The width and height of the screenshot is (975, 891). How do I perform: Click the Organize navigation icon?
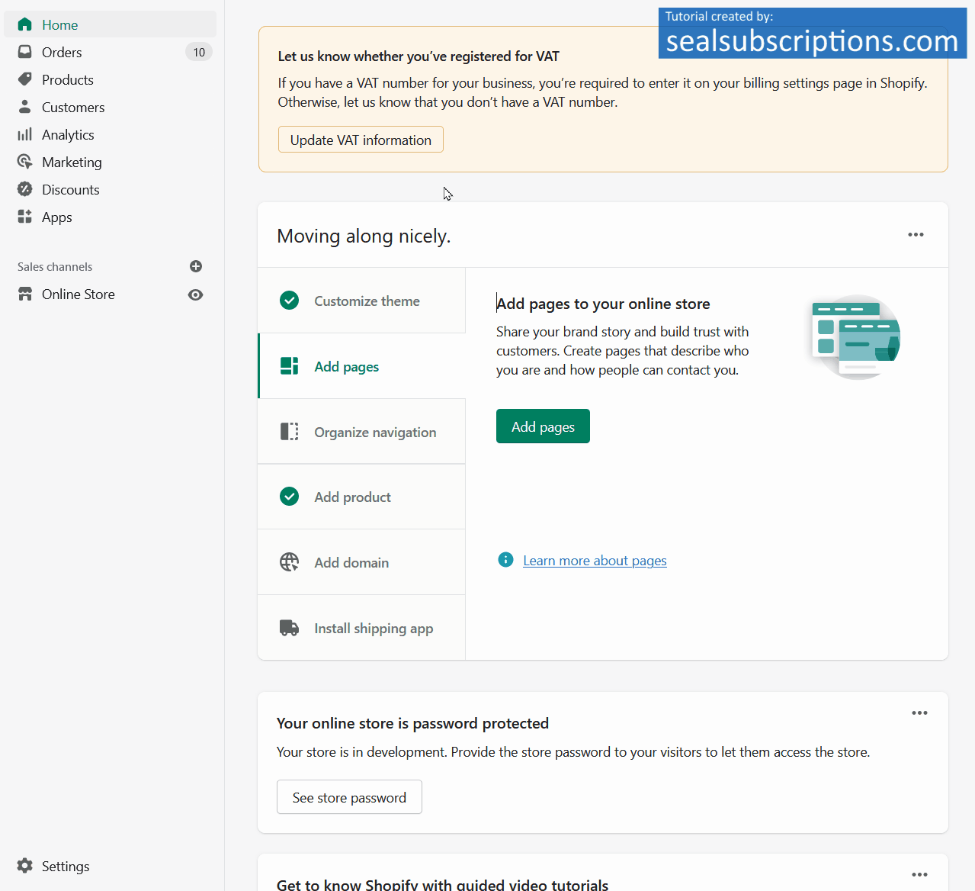pyautogui.click(x=290, y=432)
